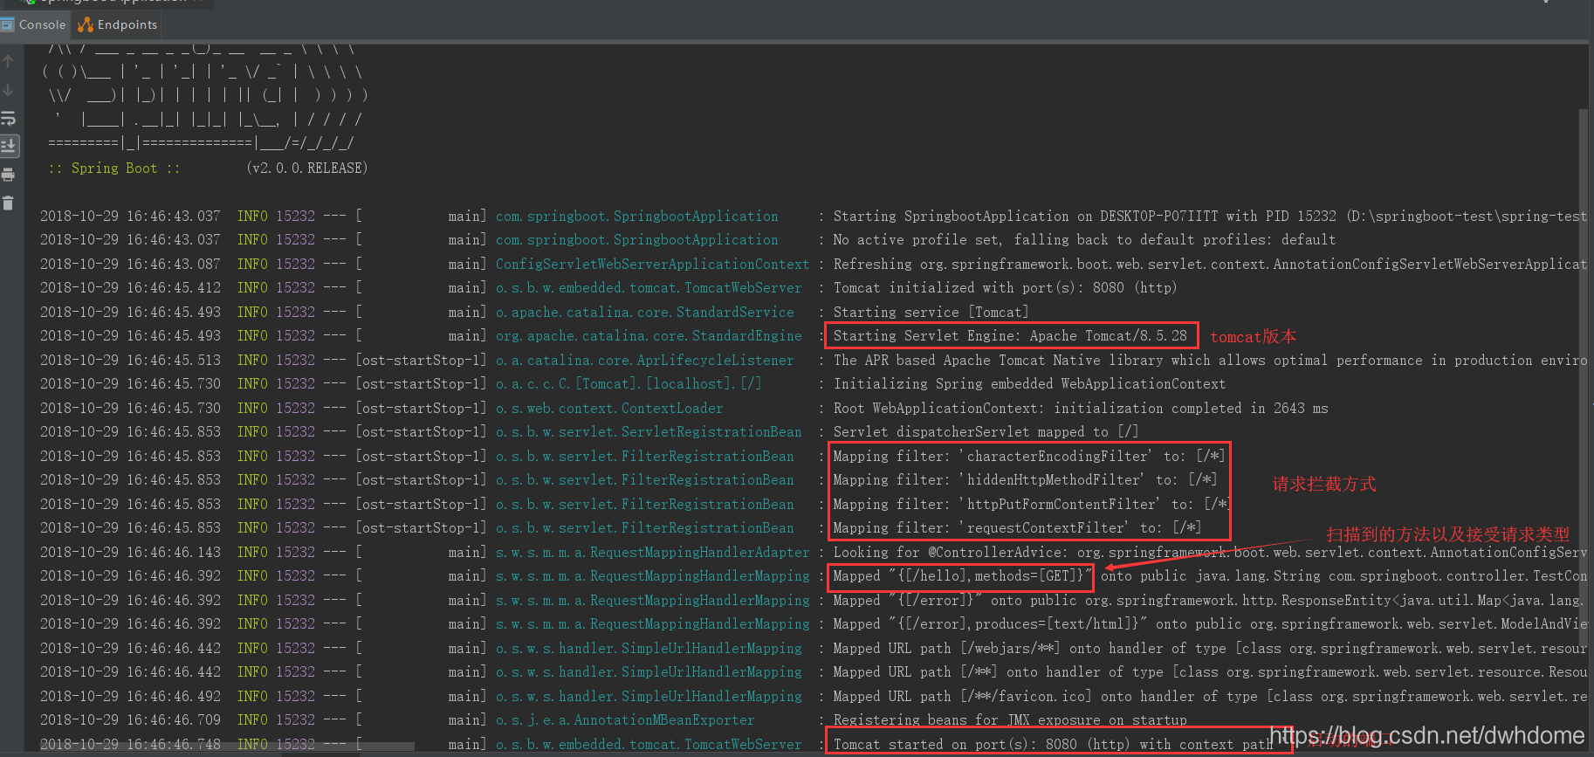Click 'o.a.c.c.C.[Tomcat].[localhost].[/]' logger name
Viewport: 1594px width, 757px height.
(x=629, y=383)
